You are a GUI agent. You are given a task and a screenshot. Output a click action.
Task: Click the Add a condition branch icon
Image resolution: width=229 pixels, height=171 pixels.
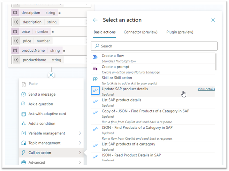24,124
